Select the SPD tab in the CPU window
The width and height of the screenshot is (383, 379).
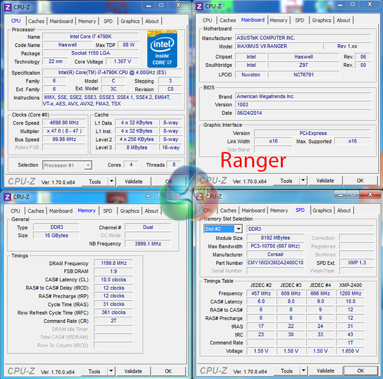(x=108, y=21)
